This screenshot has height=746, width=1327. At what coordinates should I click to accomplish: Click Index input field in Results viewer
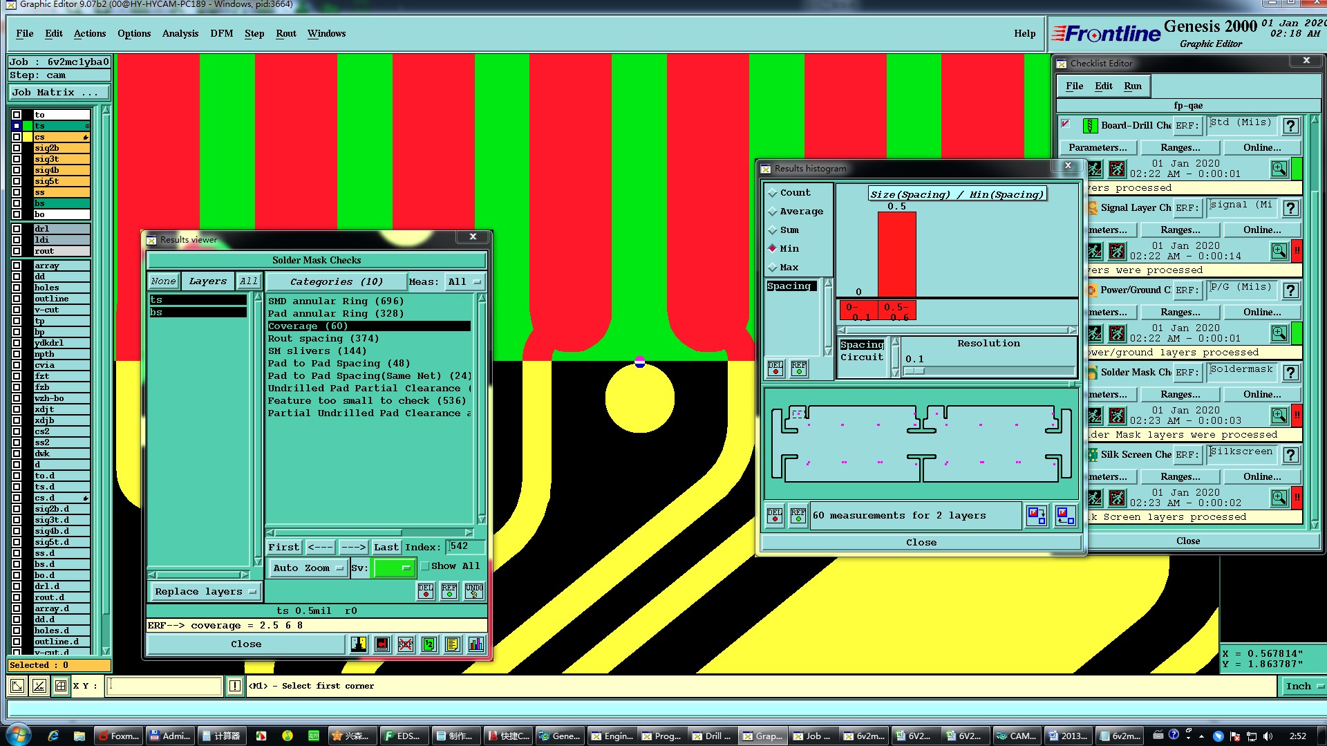[x=465, y=547]
